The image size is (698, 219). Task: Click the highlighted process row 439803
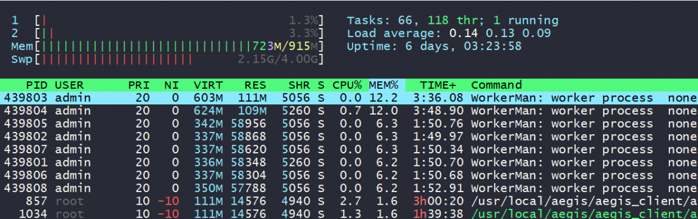point(349,98)
